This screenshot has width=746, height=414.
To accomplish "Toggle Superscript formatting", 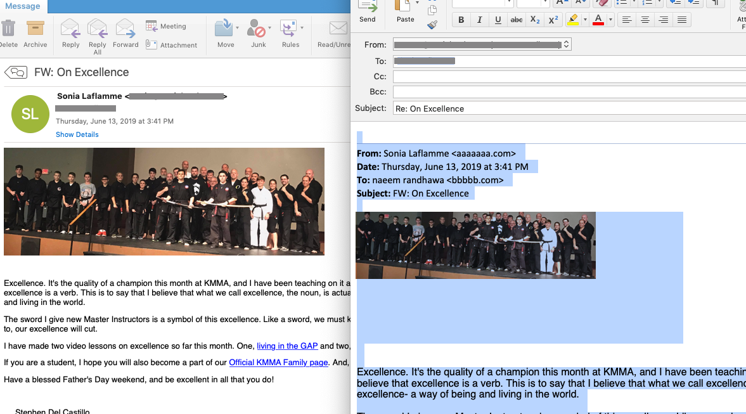I will [553, 20].
